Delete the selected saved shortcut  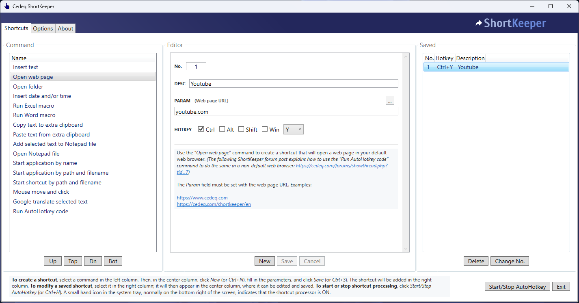476,261
